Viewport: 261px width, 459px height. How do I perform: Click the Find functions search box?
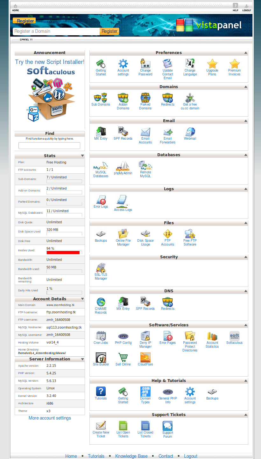pos(49,146)
